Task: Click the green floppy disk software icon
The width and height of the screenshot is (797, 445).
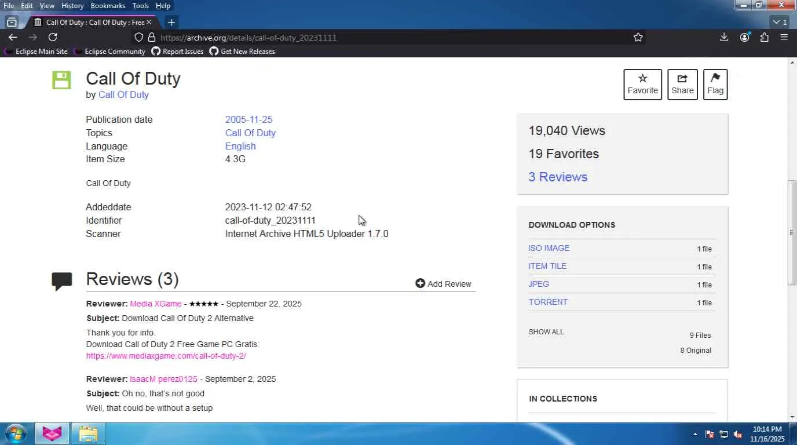Action: click(61, 80)
